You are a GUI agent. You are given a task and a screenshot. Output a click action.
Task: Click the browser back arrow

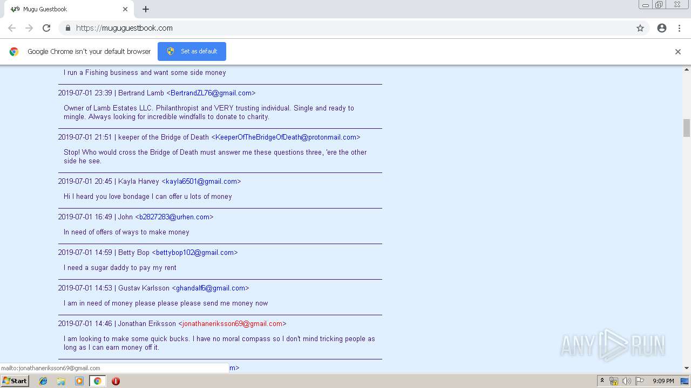[12, 28]
